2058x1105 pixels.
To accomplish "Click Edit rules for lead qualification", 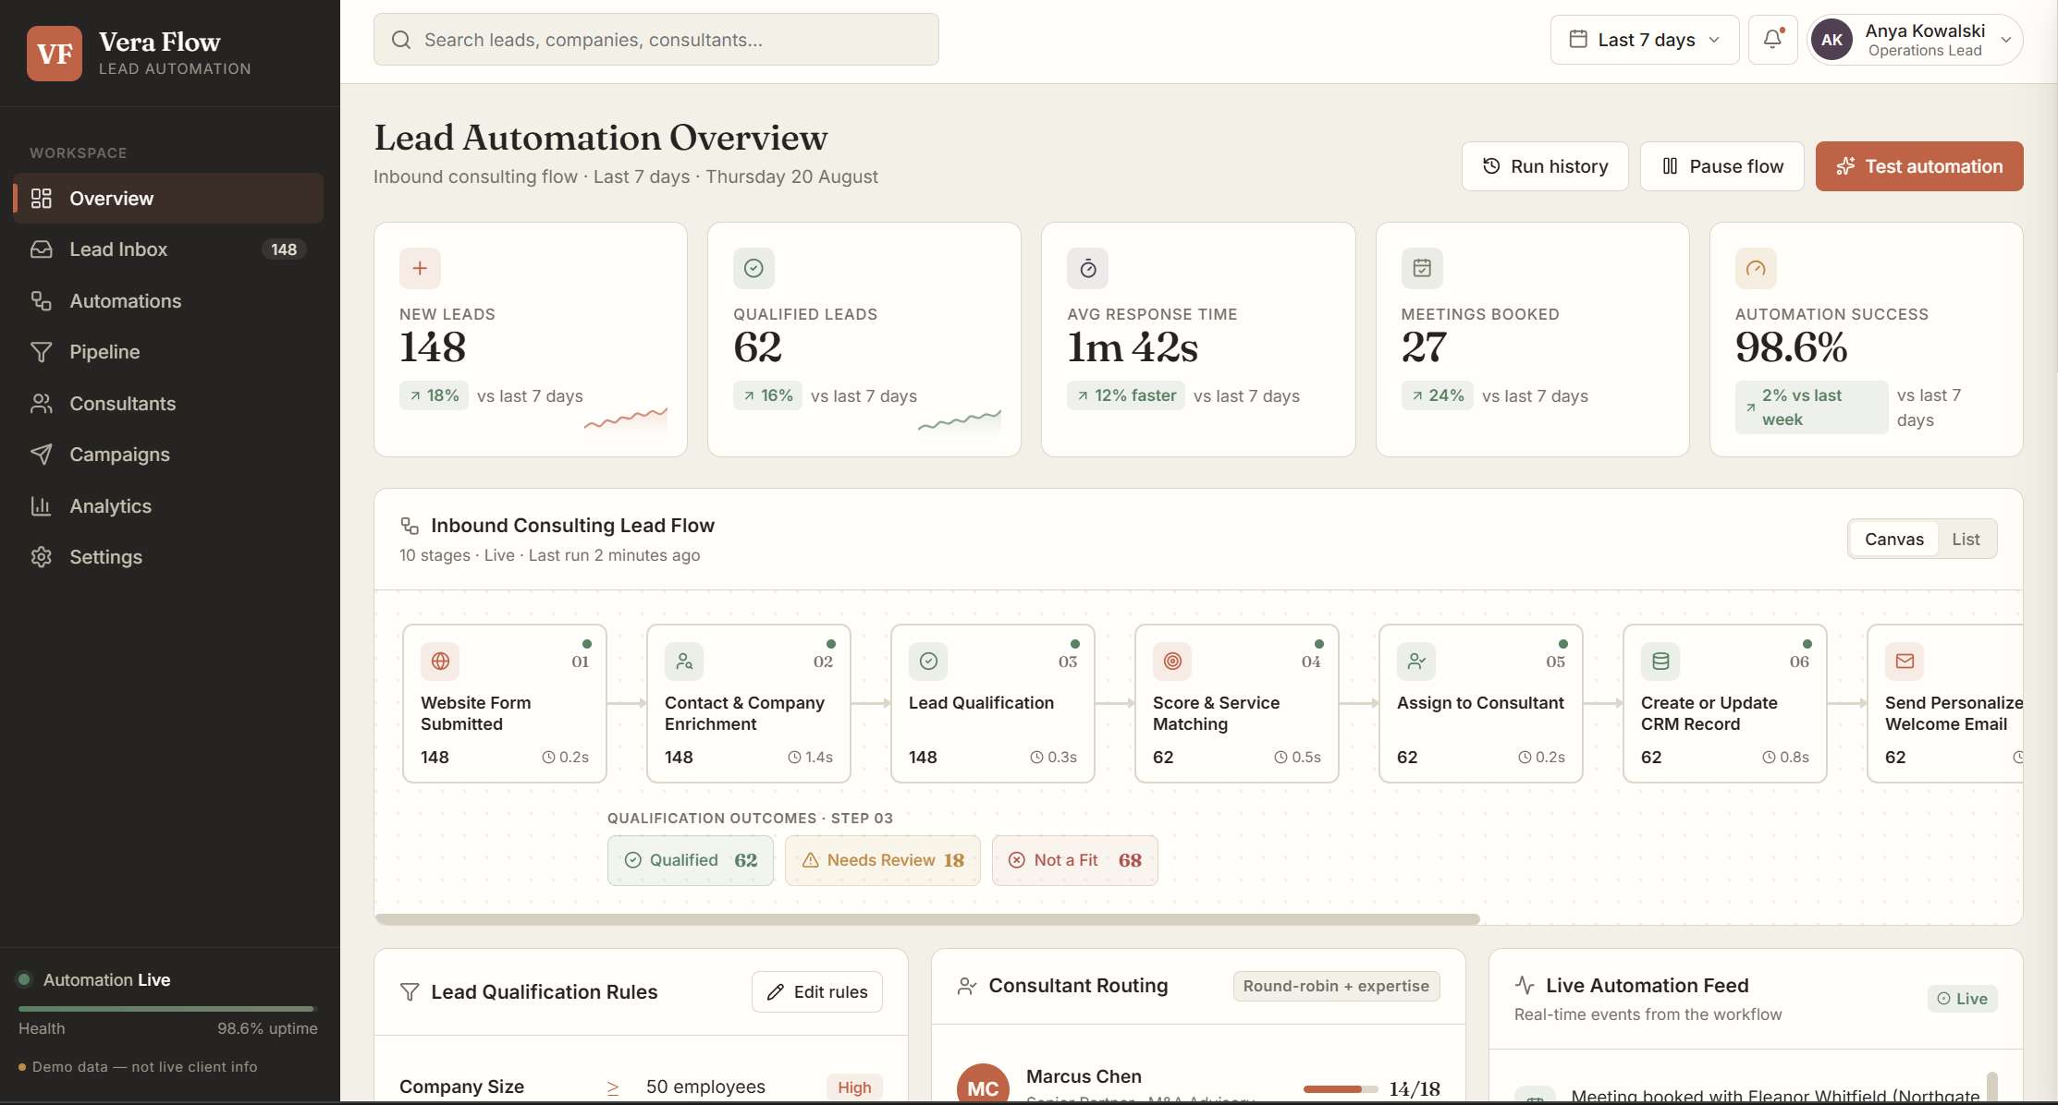I will 817,991.
